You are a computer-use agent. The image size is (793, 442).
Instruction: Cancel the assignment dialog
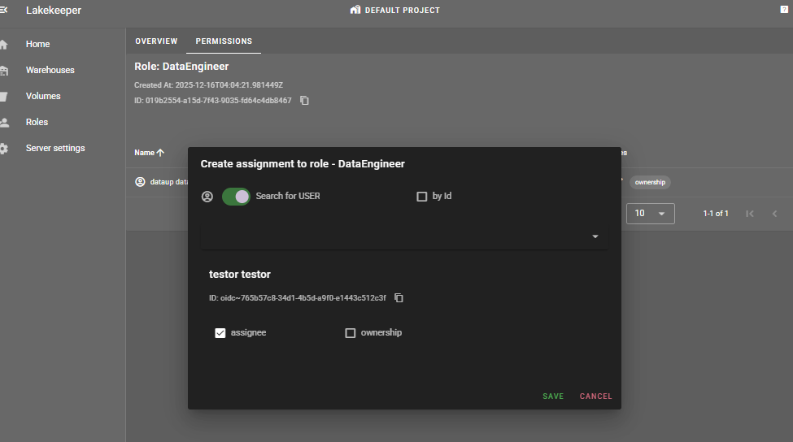(x=595, y=396)
